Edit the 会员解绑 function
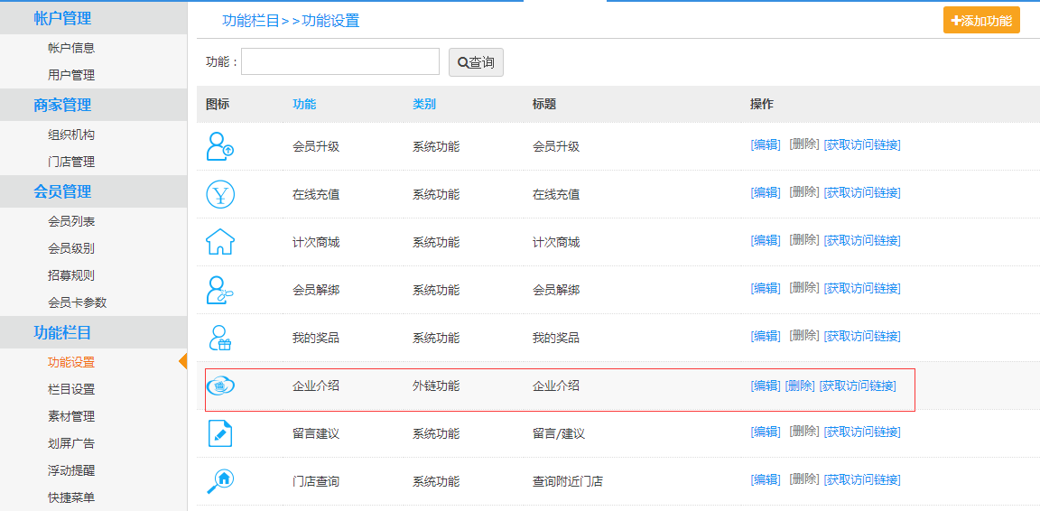 coord(766,288)
